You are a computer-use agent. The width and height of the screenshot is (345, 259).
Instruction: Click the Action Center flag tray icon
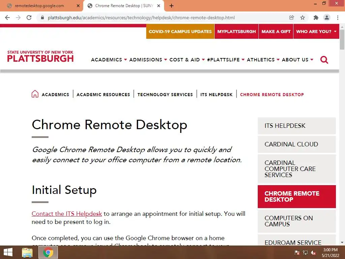tap(297, 252)
